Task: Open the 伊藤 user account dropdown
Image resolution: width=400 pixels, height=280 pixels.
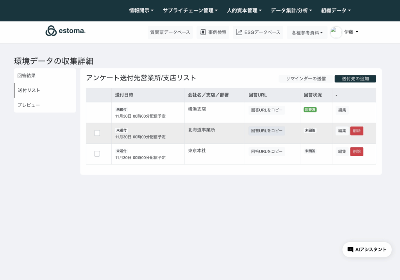Action: pos(351,32)
